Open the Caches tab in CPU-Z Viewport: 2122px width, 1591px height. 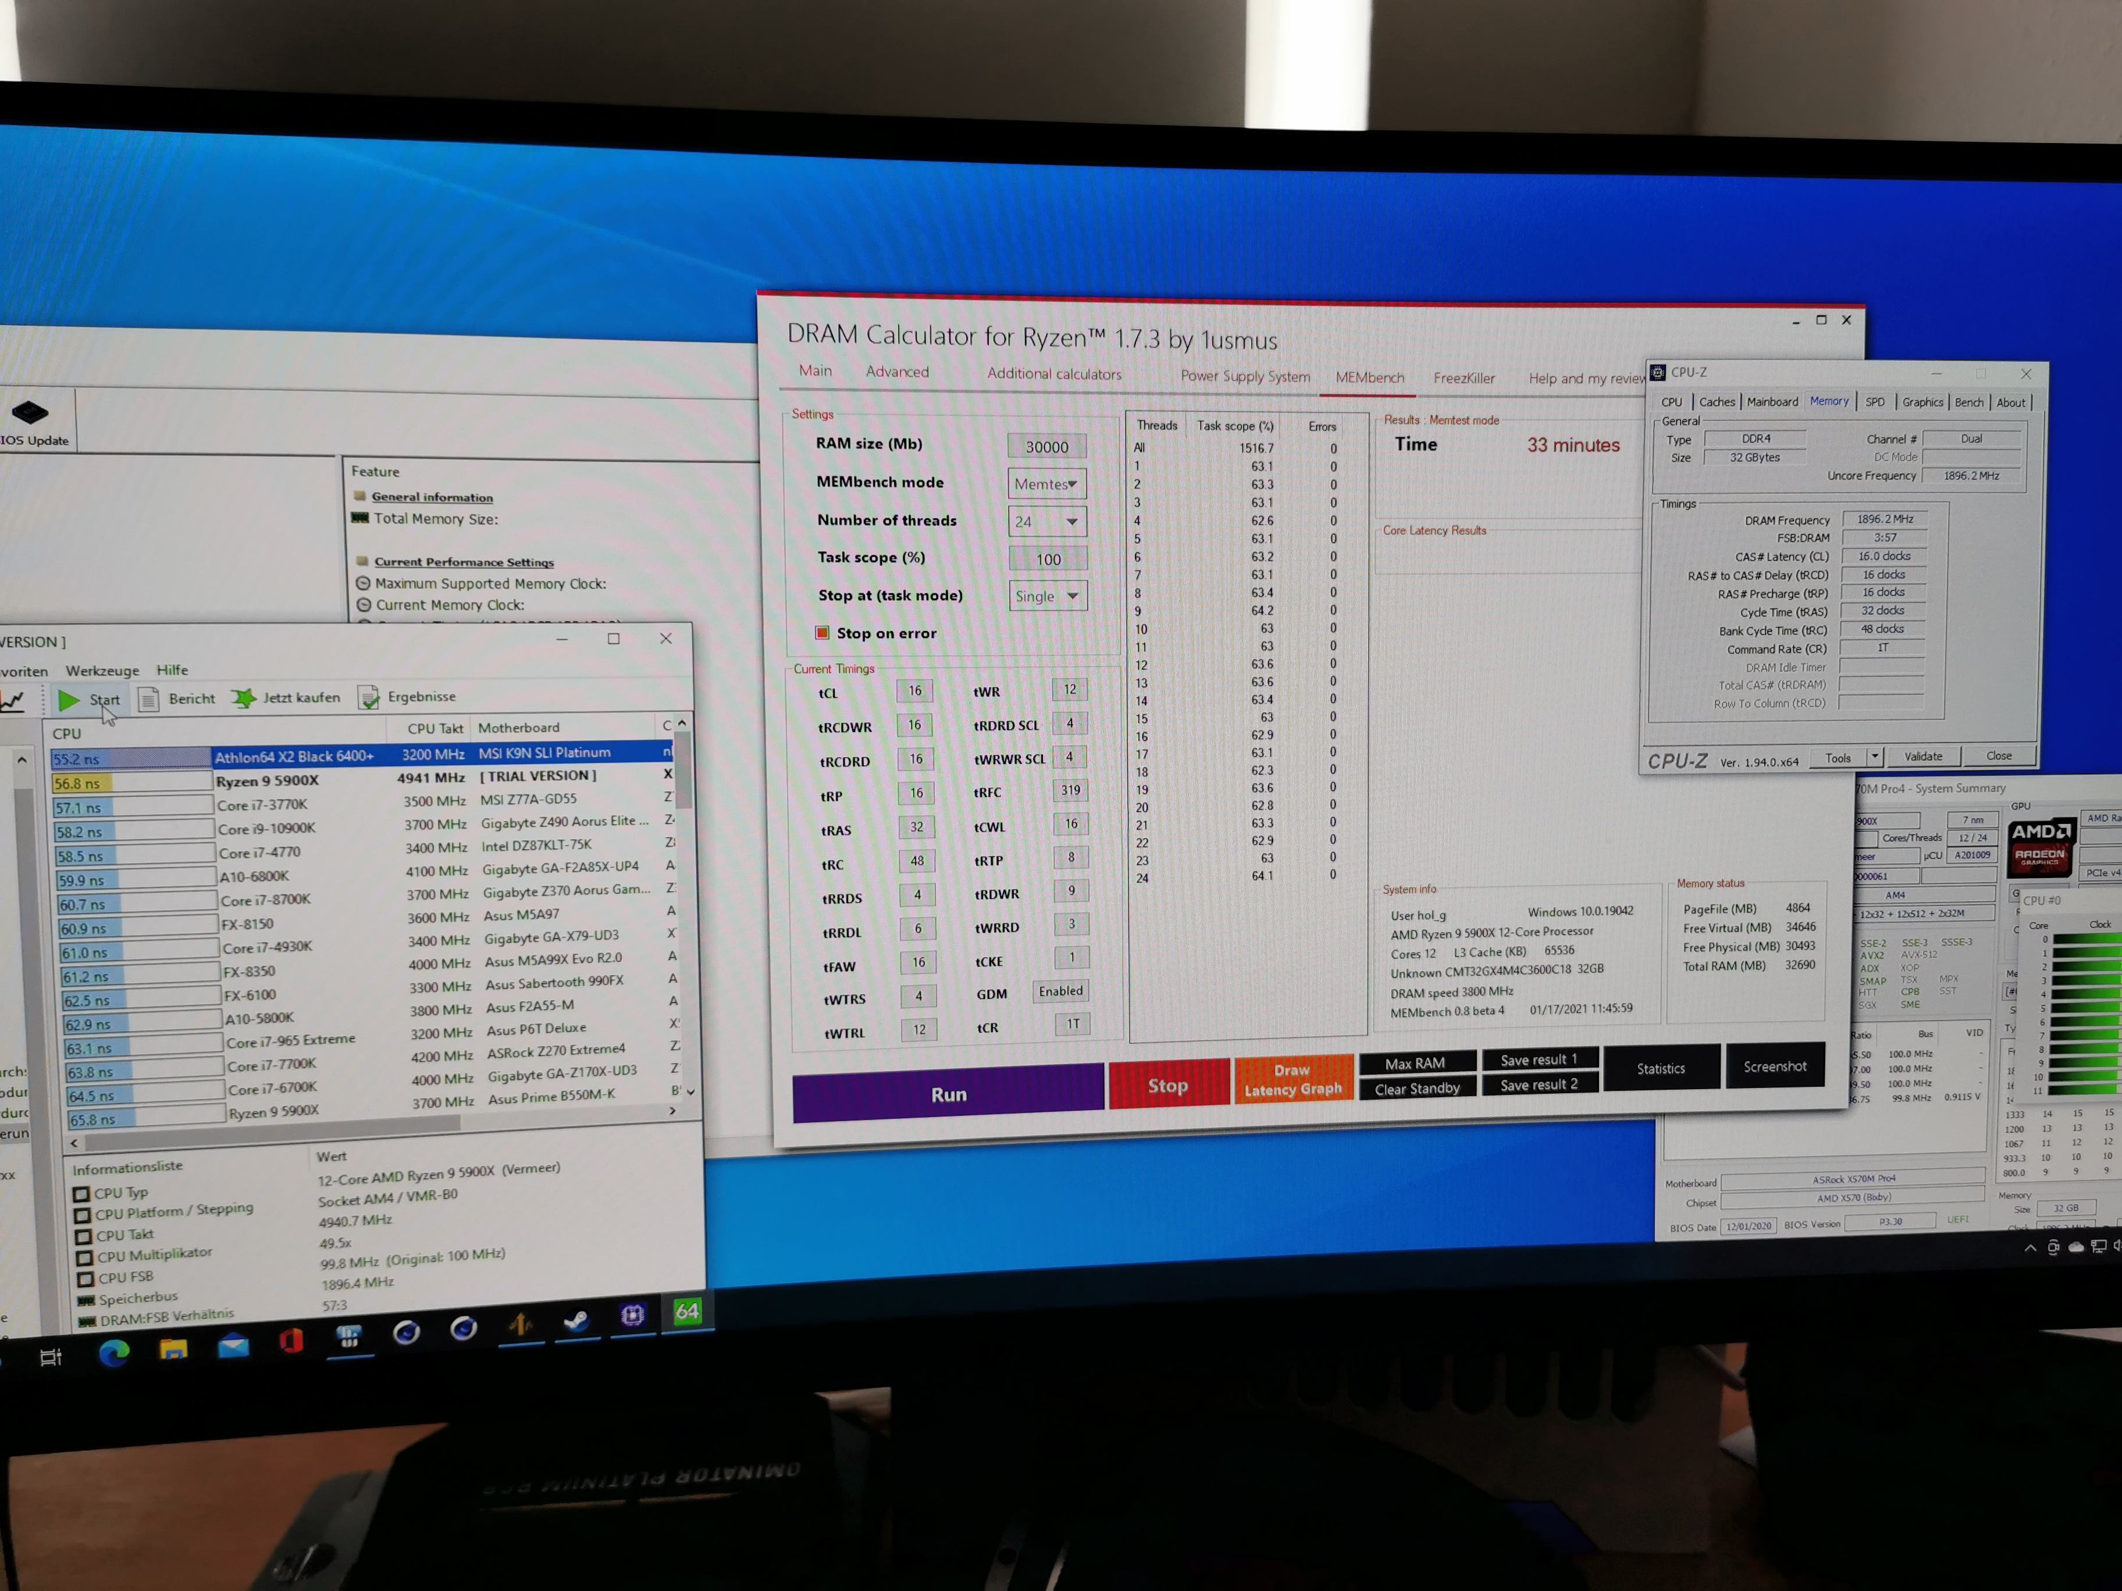click(x=1716, y=402)
